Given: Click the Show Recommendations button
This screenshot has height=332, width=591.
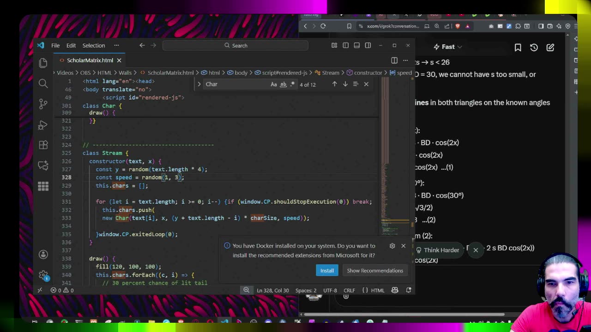Looking at the screenshot, I should (375, 271).
